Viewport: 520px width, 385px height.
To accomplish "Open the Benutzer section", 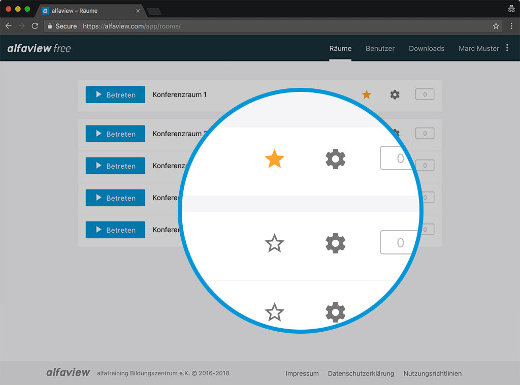I will pos(380,48).
